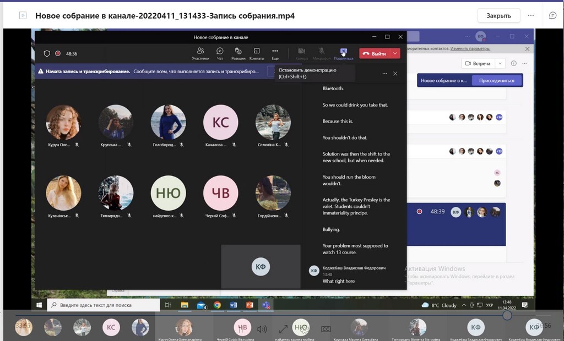Viewport: 564px width, 341px height.
Task: Open channel more options beside info icon
Action: tap(524, 63)
